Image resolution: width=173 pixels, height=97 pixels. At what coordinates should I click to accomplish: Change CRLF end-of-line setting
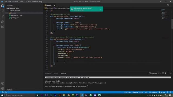click(146, 92)
